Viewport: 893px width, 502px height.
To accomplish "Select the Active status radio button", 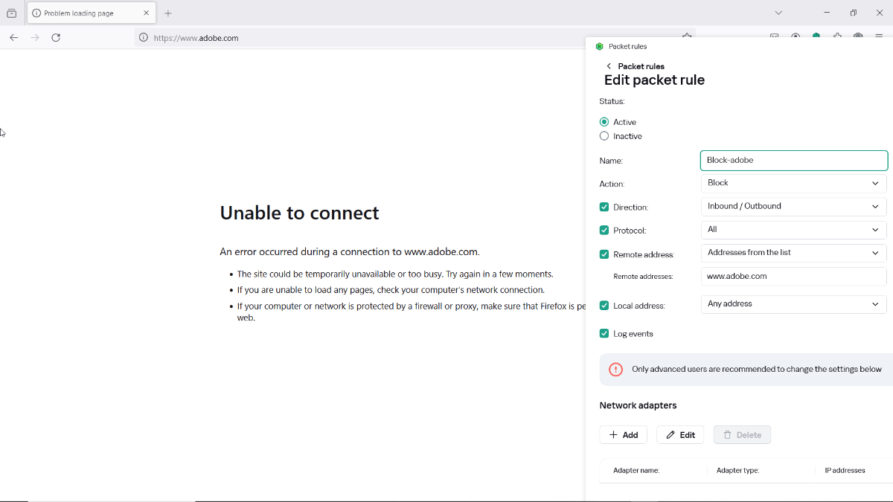I will point(604,122).
